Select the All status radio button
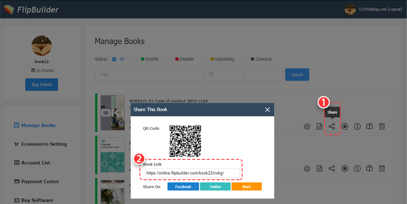The image size is (407, 204). (114, 59)
